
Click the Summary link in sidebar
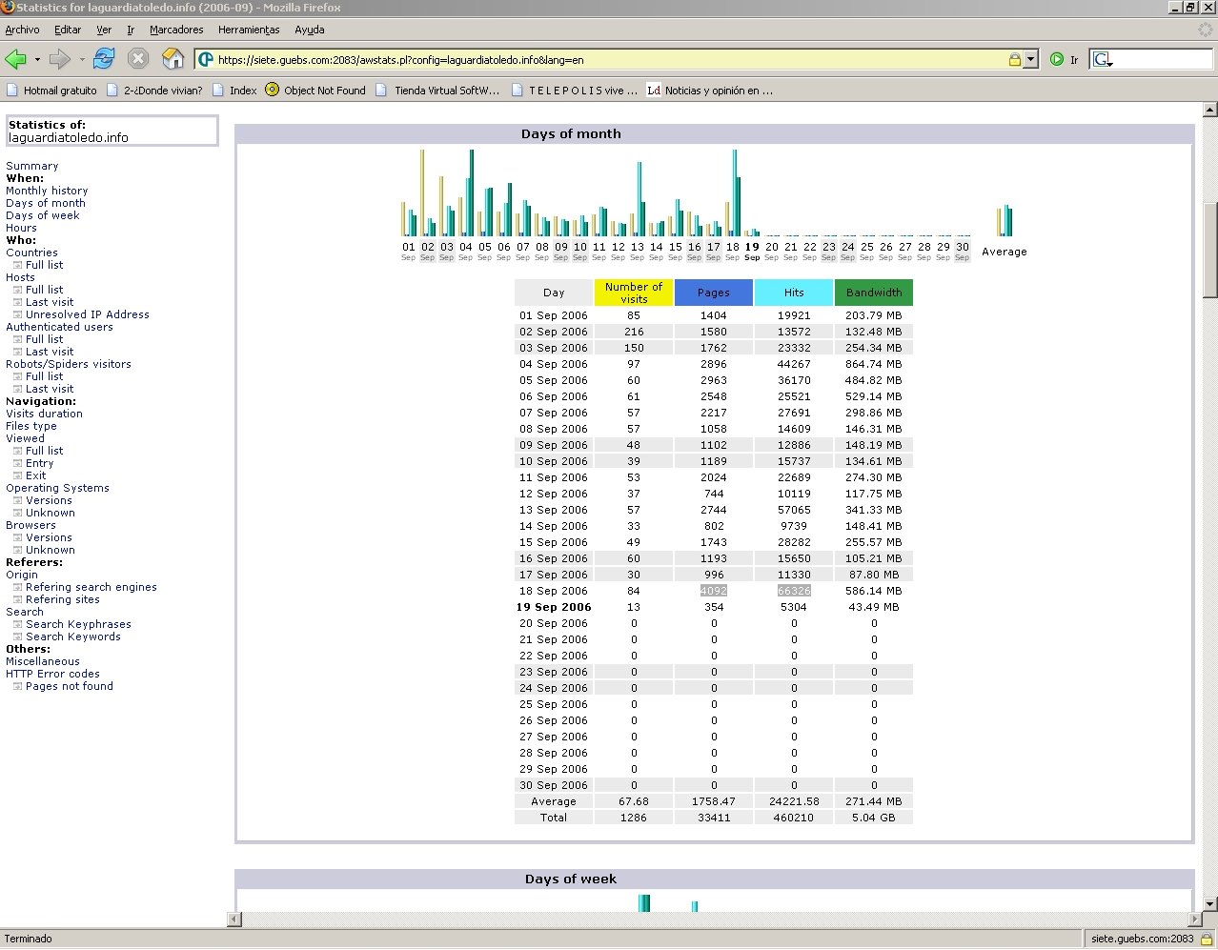[31, 166]
